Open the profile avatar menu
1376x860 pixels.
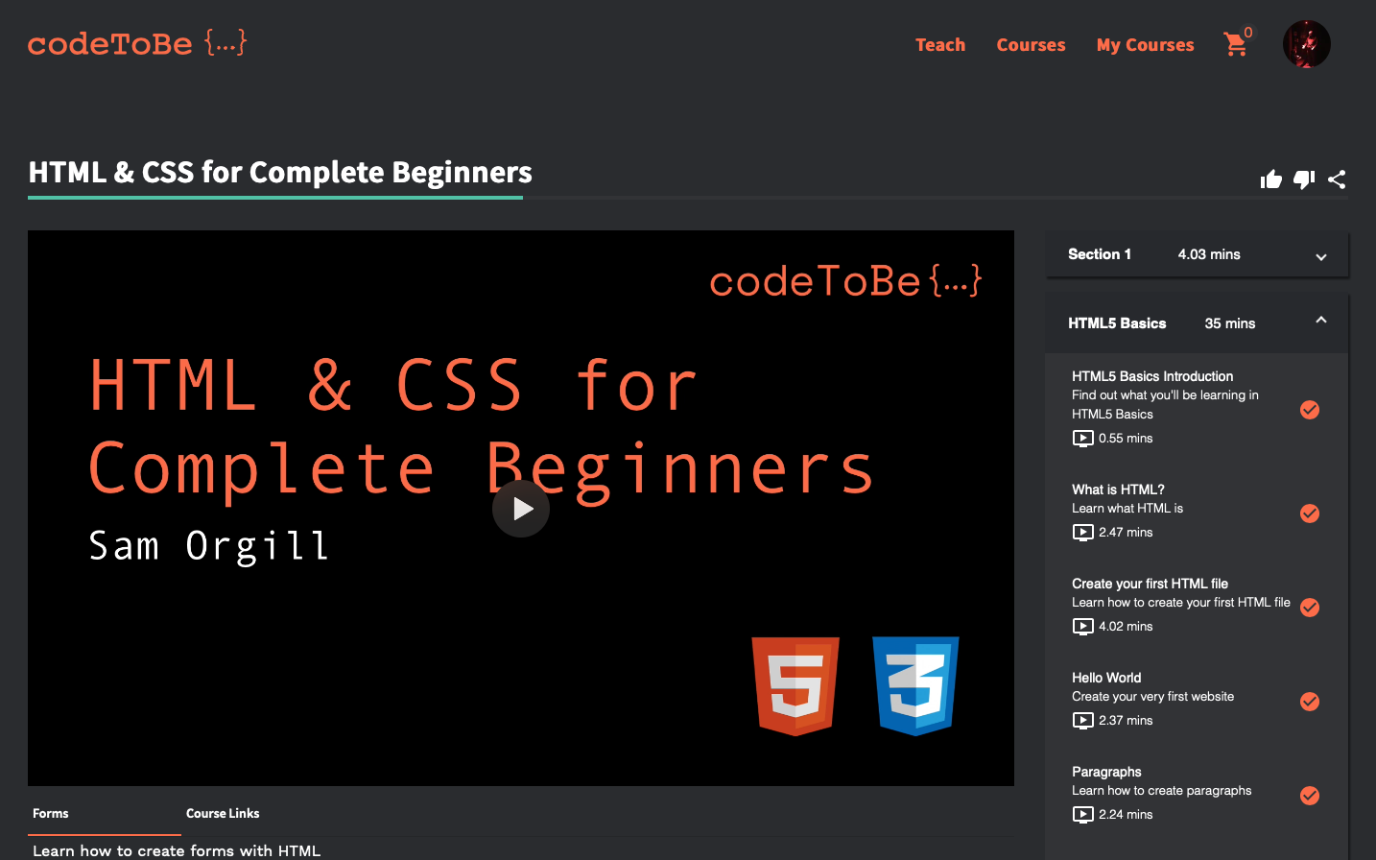coord(1306,43)
